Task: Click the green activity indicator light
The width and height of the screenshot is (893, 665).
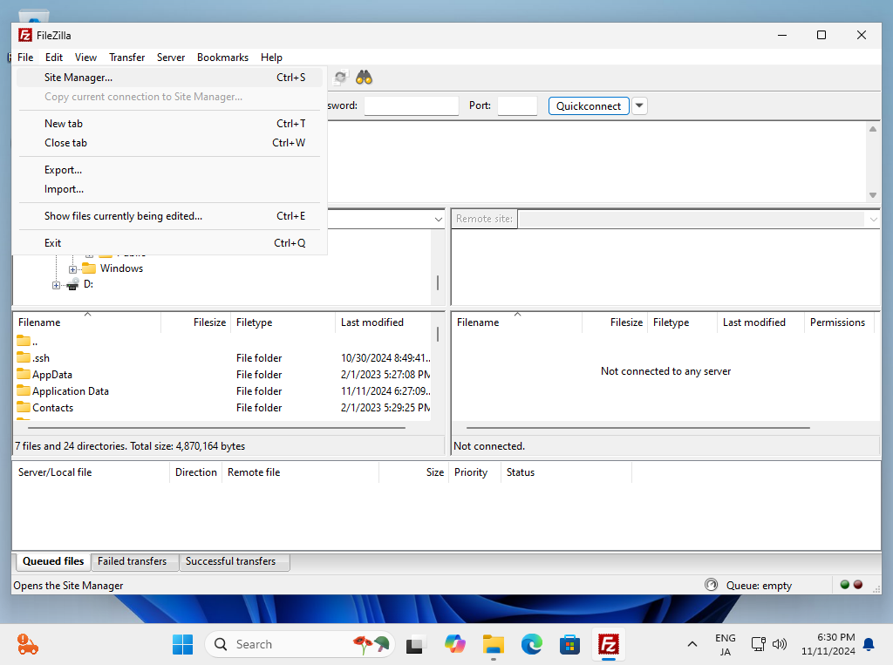Action: (844, 585)
